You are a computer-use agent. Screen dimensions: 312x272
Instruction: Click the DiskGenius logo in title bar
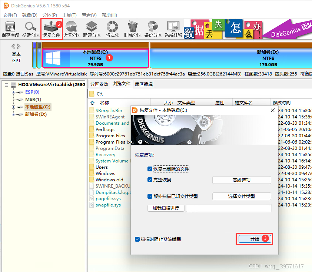(6, 6)
